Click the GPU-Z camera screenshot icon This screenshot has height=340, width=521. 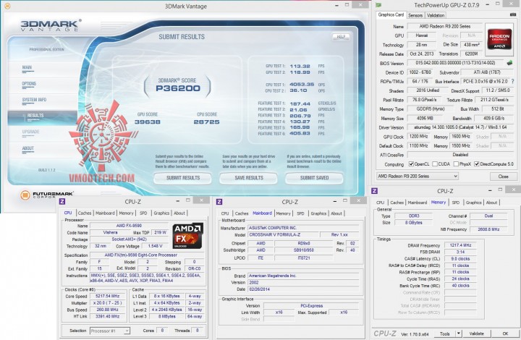point(513,14)
